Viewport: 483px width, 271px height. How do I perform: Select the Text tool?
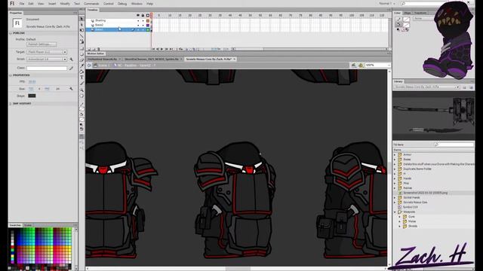[82, 78]
